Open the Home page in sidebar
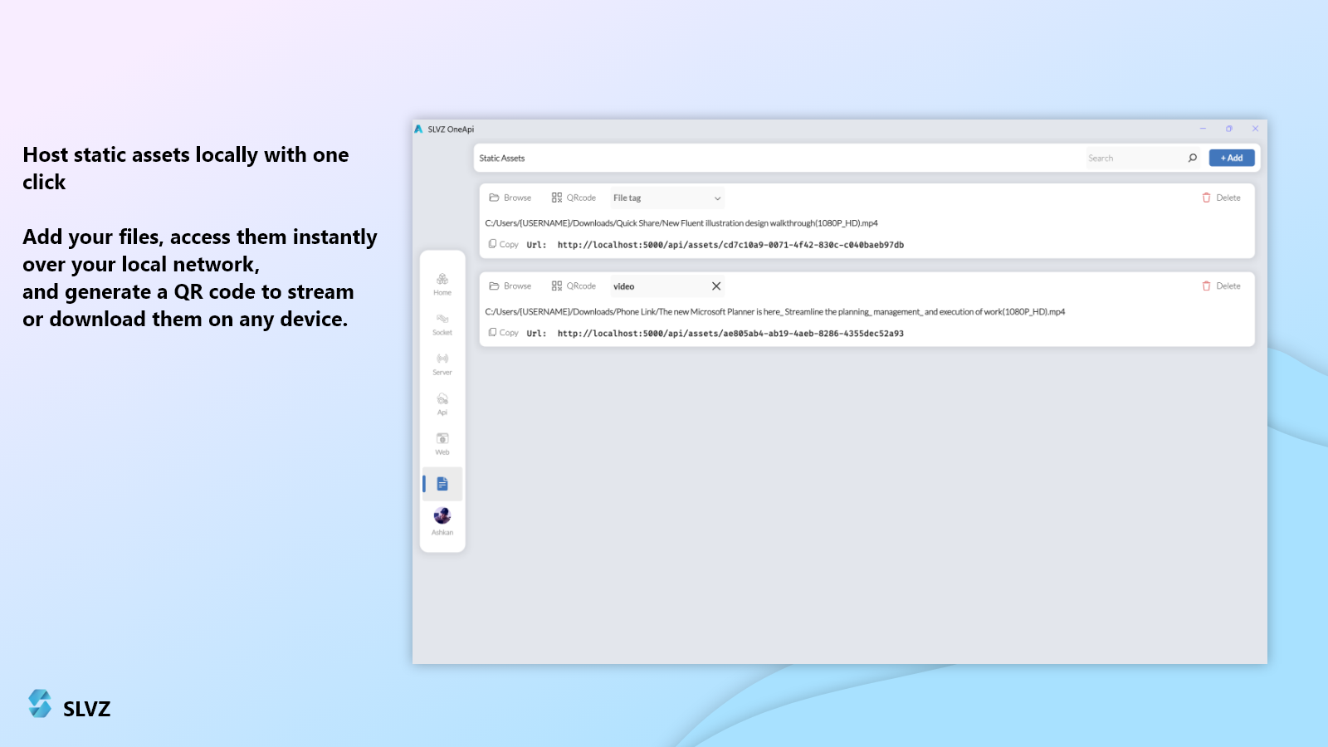 click(442, 284)
